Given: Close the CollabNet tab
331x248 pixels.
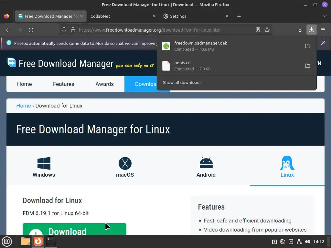Looking at the screenshot, I should click(x=154, y=16).
